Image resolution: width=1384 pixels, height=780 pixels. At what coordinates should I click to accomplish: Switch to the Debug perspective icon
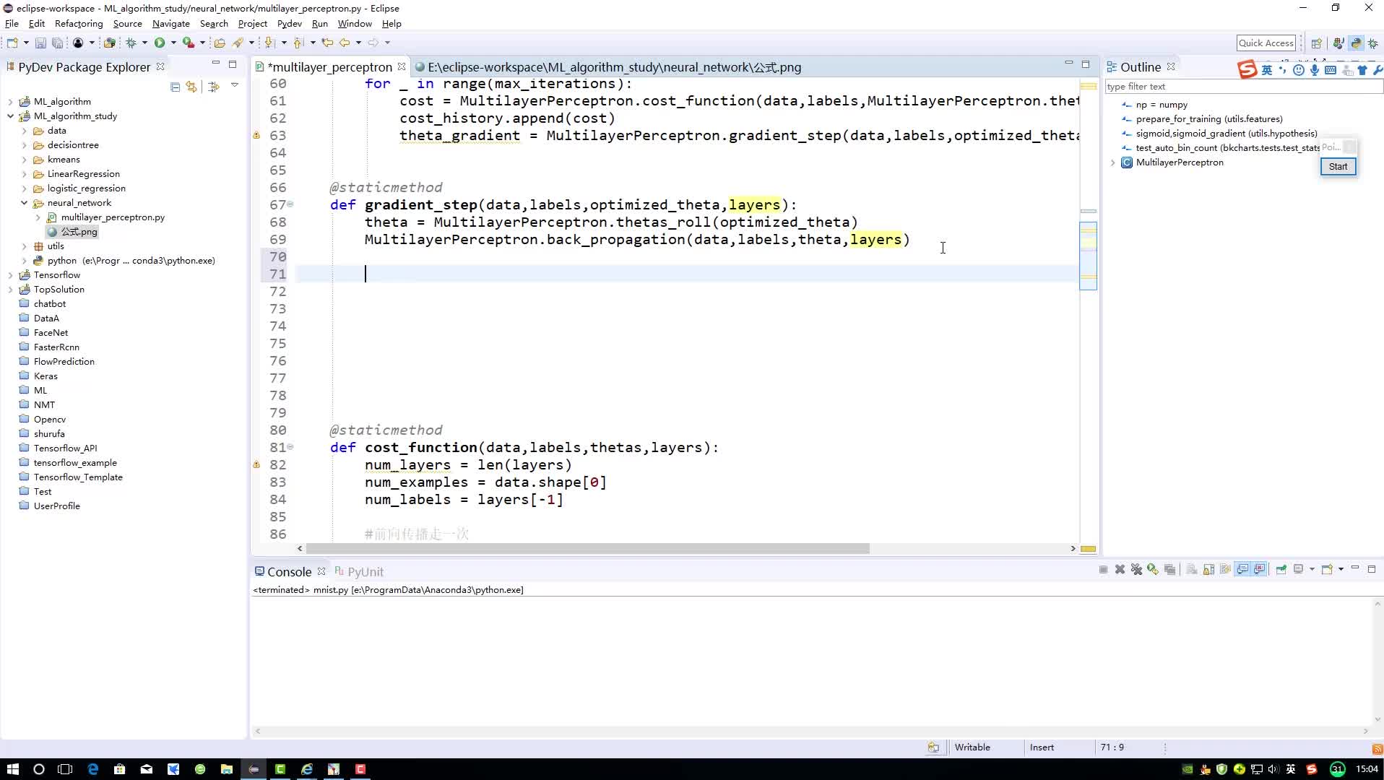click(1373, 43)
